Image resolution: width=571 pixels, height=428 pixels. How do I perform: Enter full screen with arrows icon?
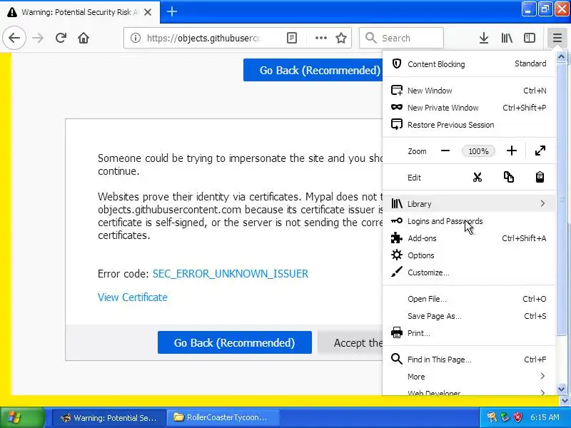click(x=540, y=151)
